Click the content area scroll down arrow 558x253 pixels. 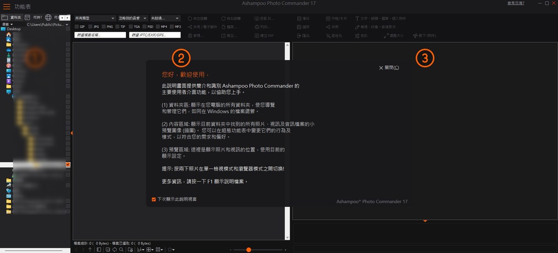287,237
